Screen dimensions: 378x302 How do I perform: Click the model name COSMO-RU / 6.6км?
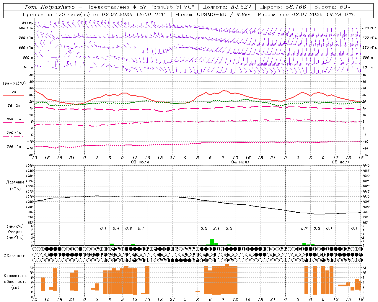point(224,14)
